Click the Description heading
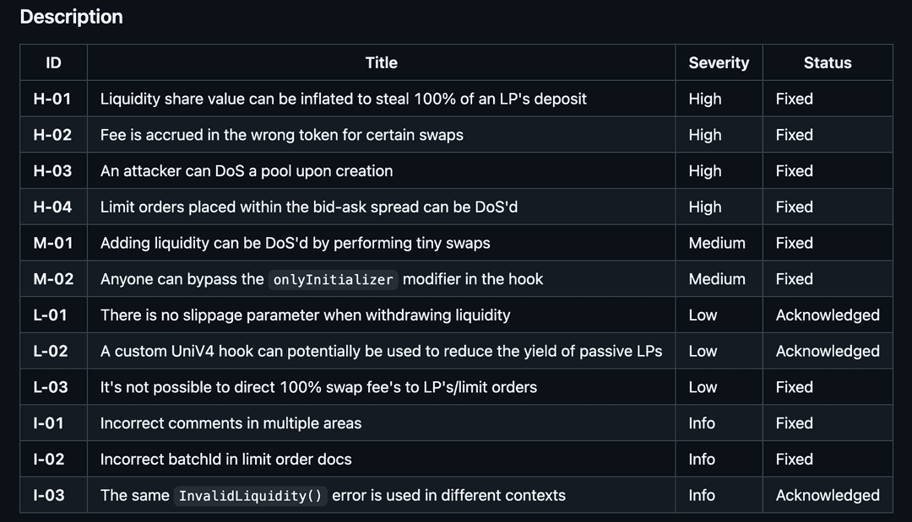Viewport: 912px width, 522px height. [71, 17]
